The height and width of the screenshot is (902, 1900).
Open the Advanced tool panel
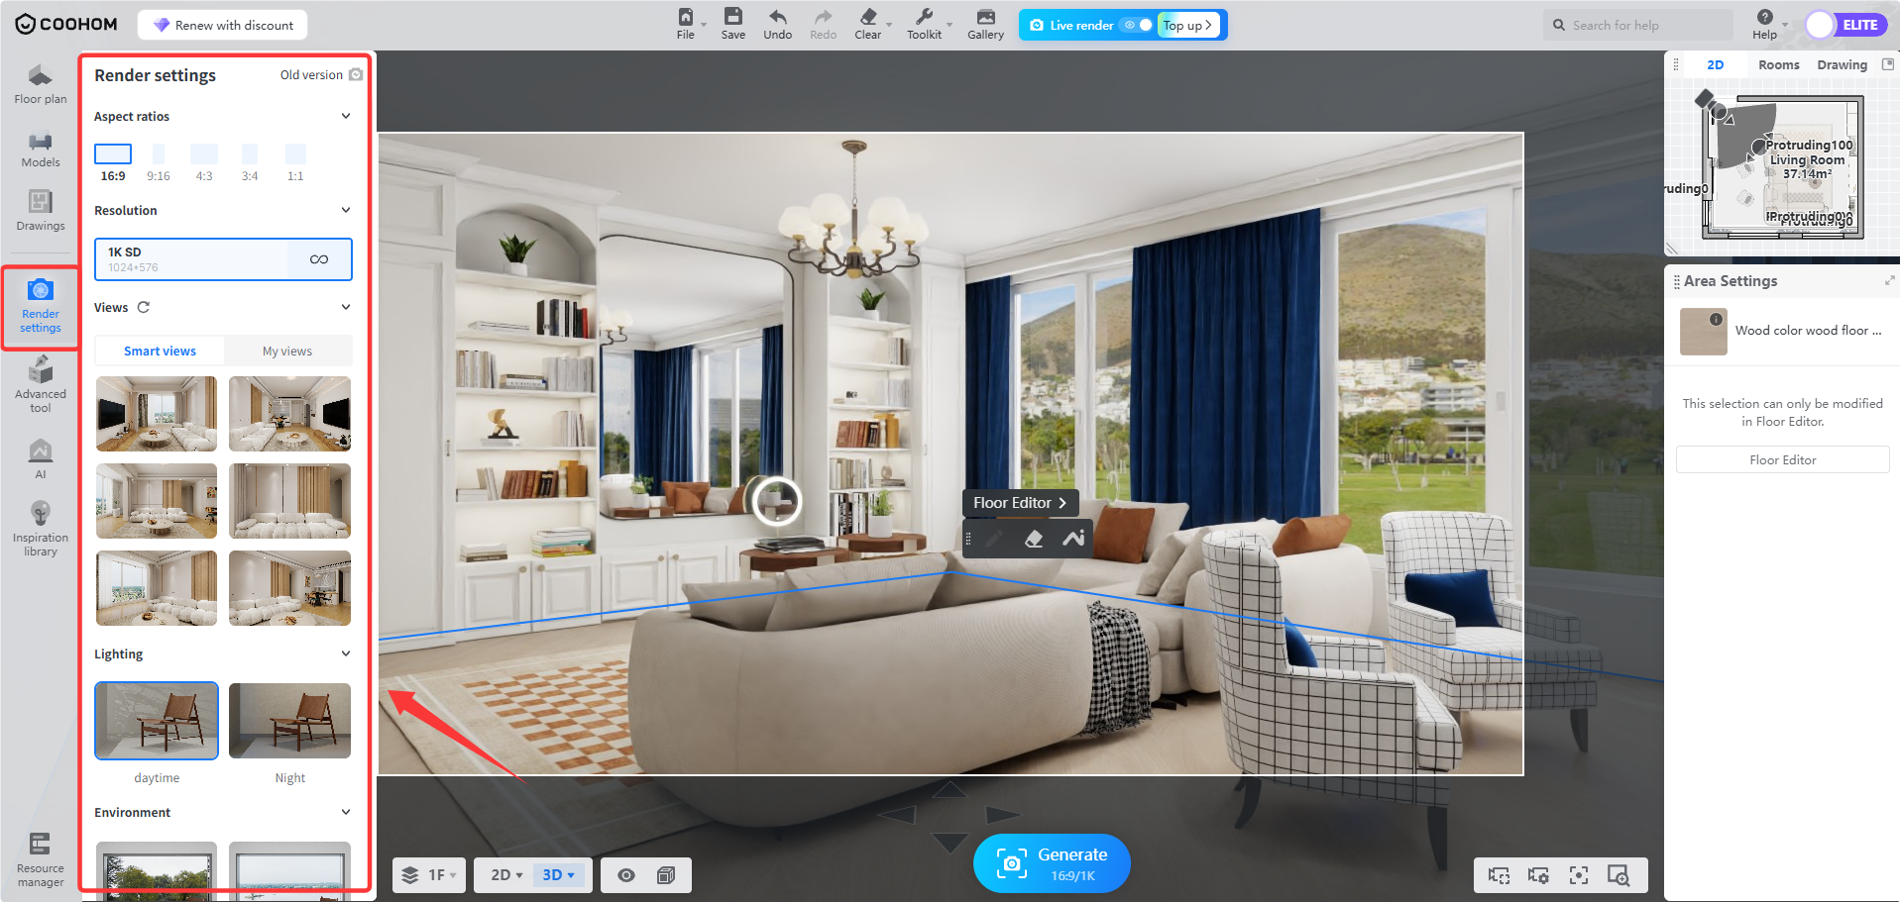(41, 384)
